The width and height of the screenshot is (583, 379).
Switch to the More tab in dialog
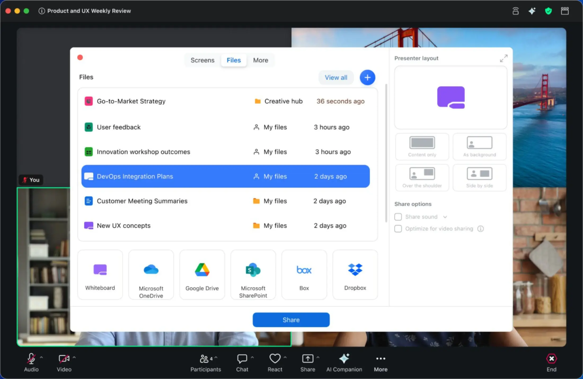260,60
